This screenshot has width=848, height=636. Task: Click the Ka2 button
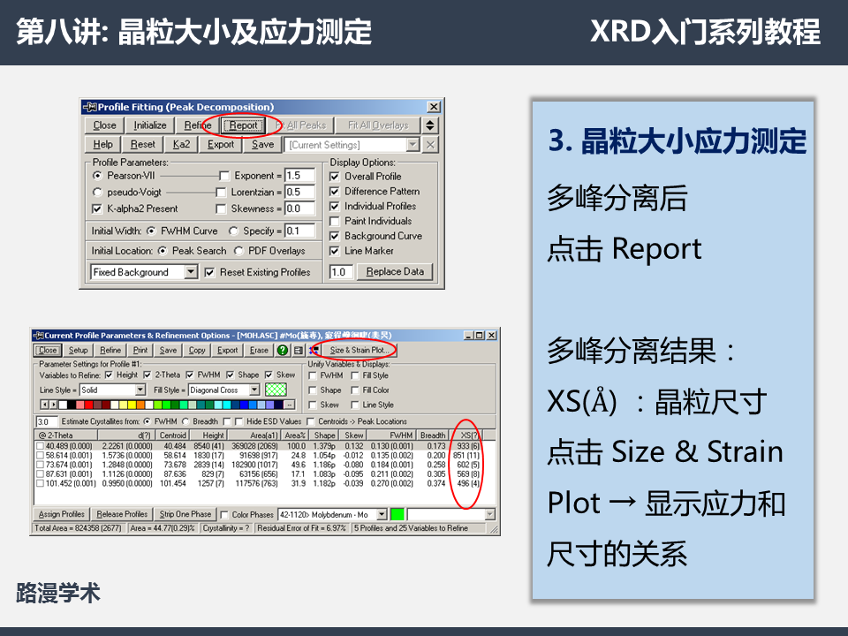pos(181,144)
